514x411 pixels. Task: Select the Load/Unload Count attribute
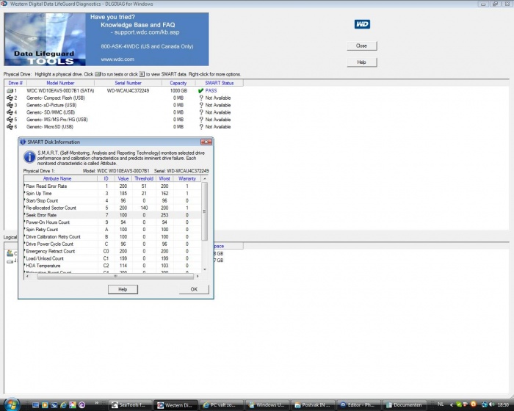[x=112, y=258]
